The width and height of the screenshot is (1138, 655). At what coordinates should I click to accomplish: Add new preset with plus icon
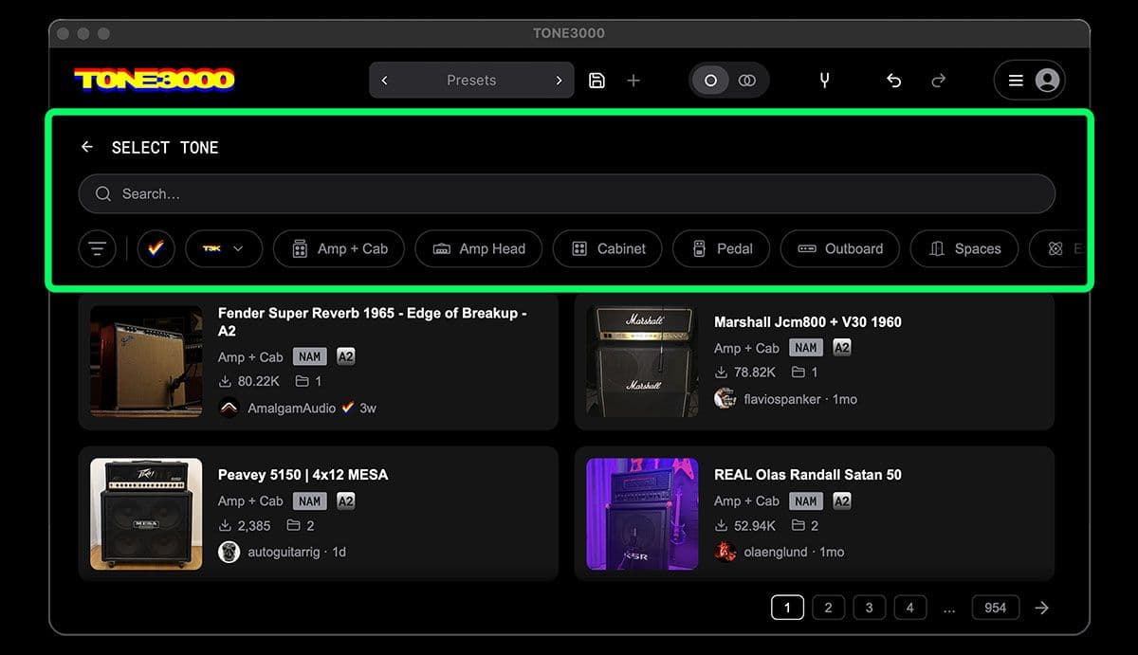click(633, 81)
